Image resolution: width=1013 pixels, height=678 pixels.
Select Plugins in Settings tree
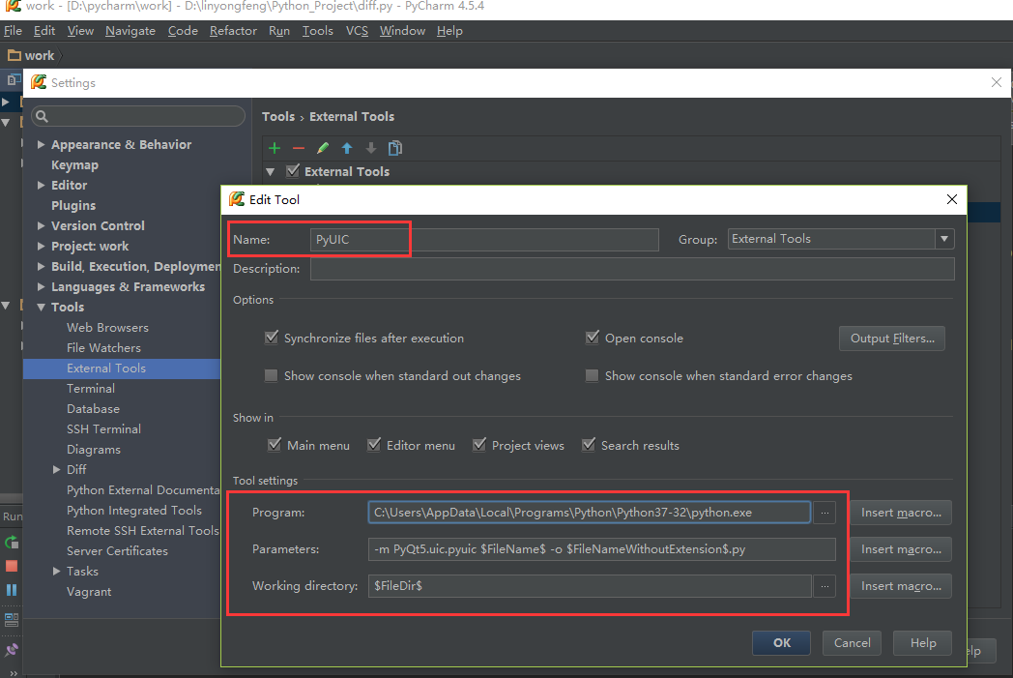73,206
